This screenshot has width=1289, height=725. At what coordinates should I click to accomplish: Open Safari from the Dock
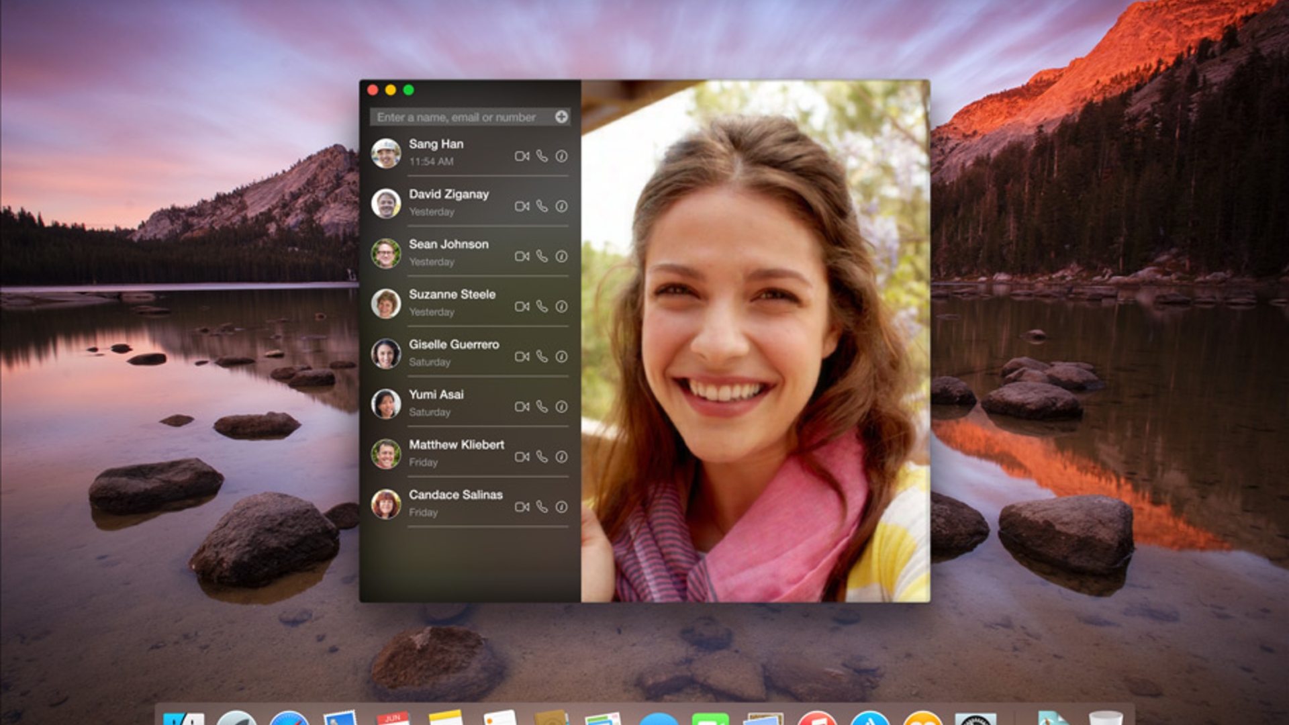click(x=289, y=718)
